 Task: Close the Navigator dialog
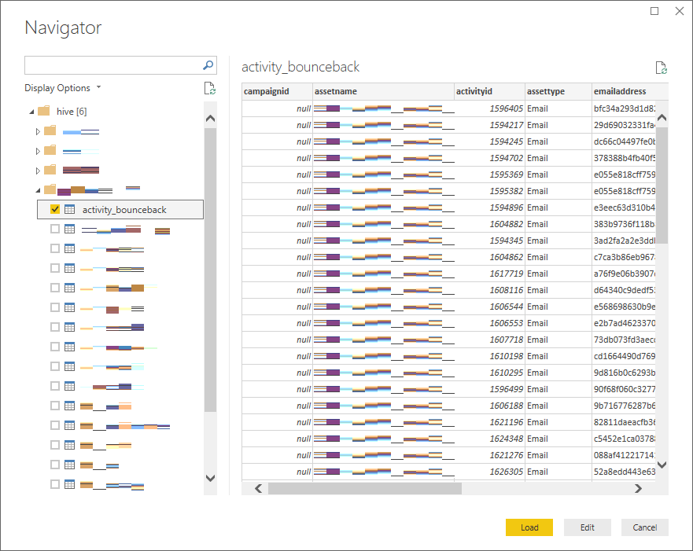[x=680, y=11]
